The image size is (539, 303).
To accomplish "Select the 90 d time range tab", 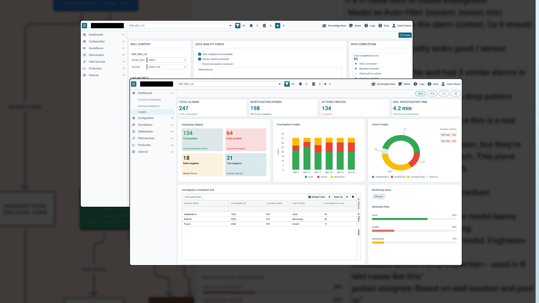I will pyautogui.click(x=432, y=94).
